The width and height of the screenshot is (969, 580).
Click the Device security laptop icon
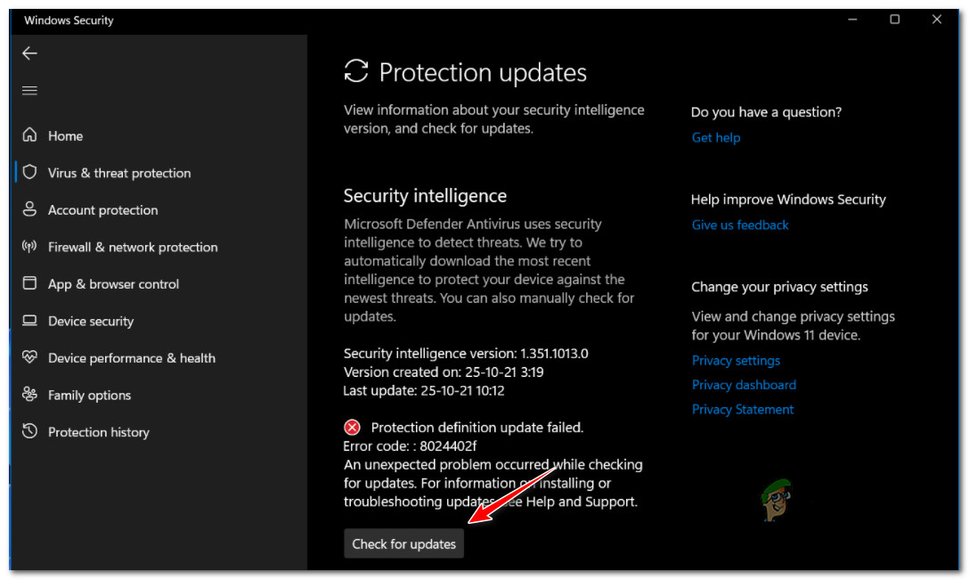click(x=30, y=321)
